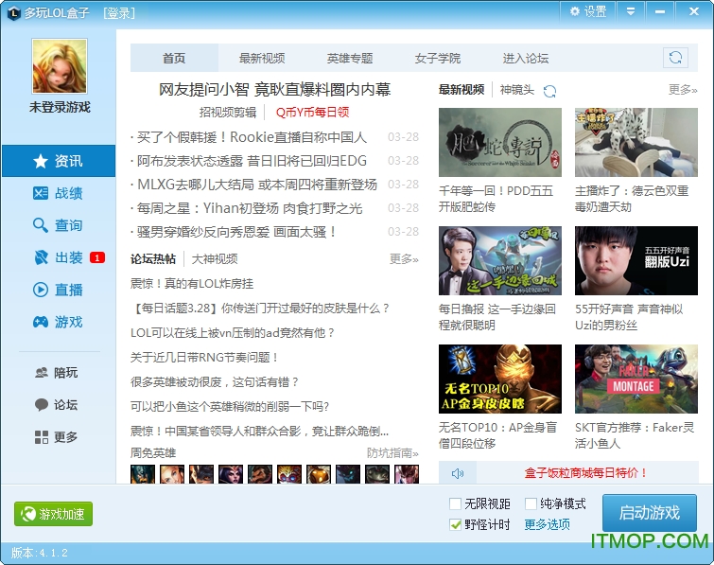The width and height of the screenshot is (714, 565).
Task: Open the 论坛 speech bubble icon
Action: coord(41,405)
